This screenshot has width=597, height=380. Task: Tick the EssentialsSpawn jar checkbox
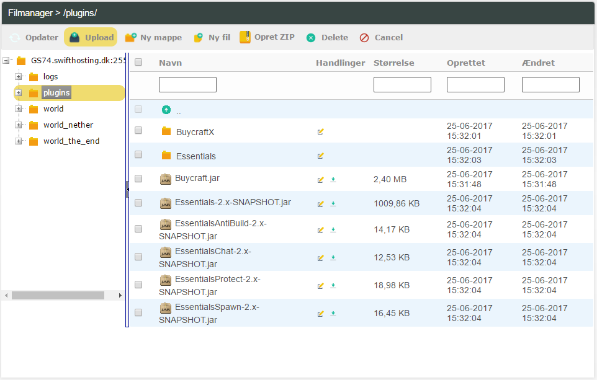(138, 312)
